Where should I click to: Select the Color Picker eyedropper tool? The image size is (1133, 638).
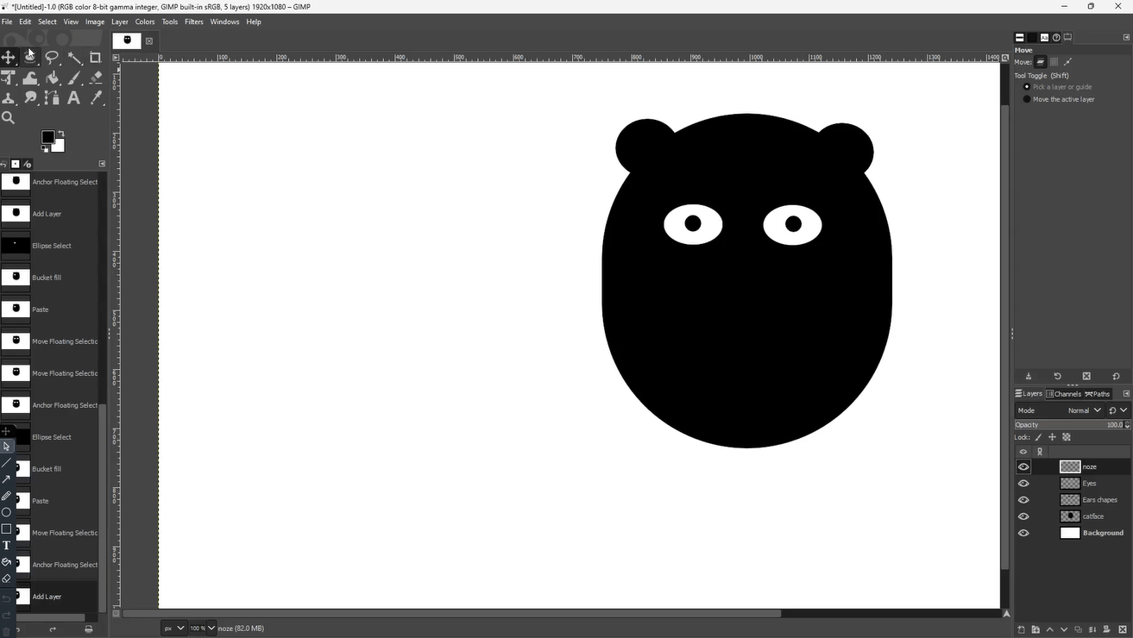coord(95,98)
